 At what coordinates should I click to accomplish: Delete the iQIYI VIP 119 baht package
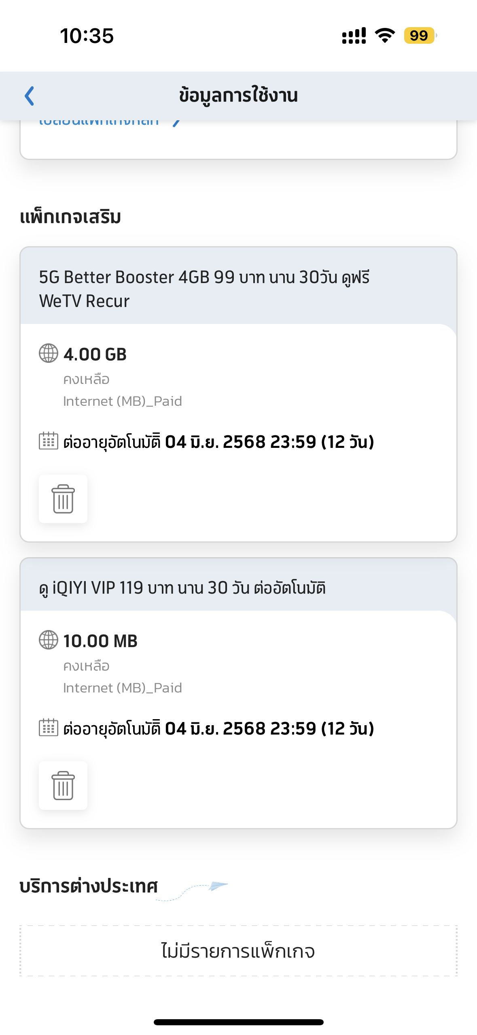(x=63, y=786)
